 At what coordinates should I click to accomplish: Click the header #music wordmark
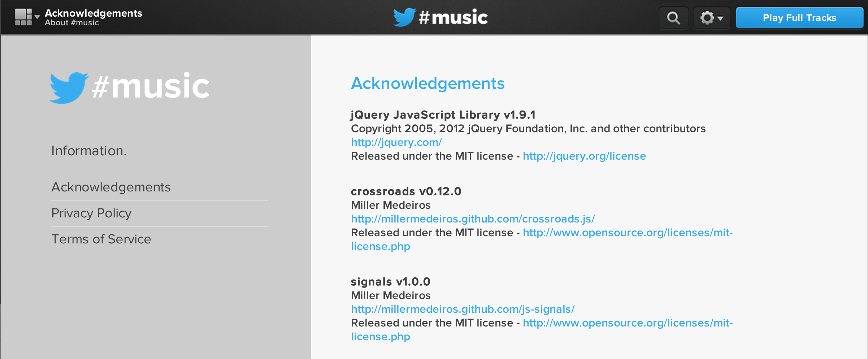coord(453,17)
